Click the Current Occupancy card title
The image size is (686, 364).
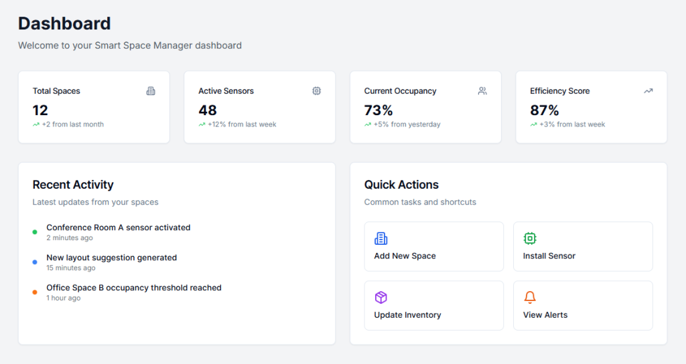[401, 91]
